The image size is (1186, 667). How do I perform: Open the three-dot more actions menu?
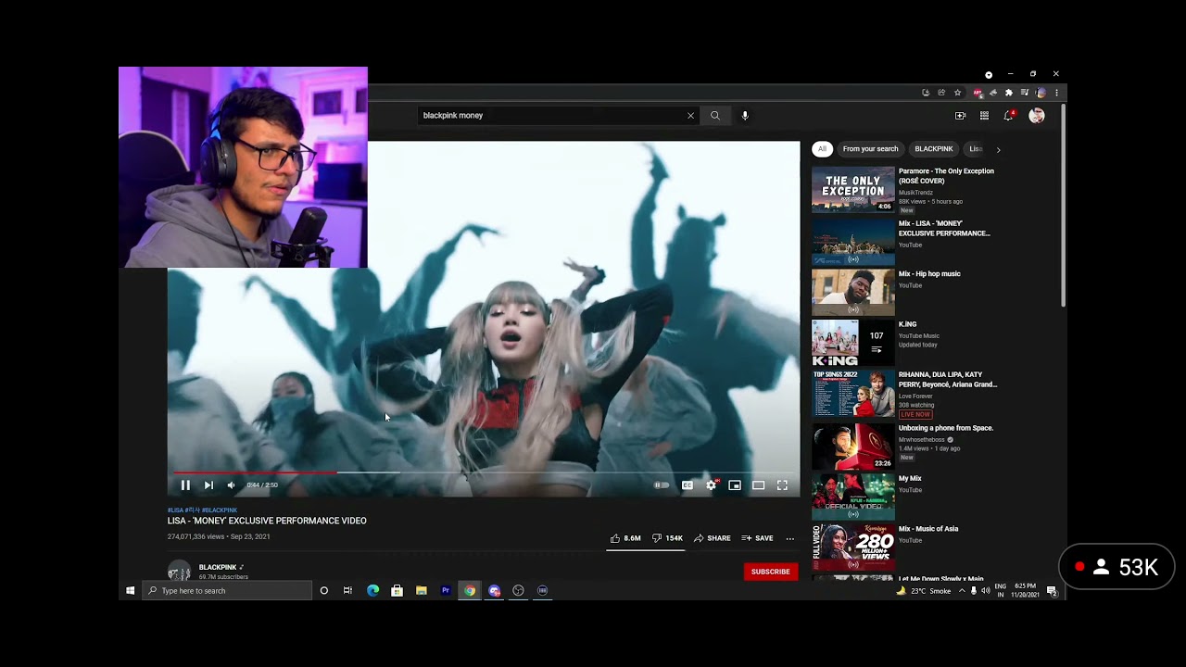(790, 538)
